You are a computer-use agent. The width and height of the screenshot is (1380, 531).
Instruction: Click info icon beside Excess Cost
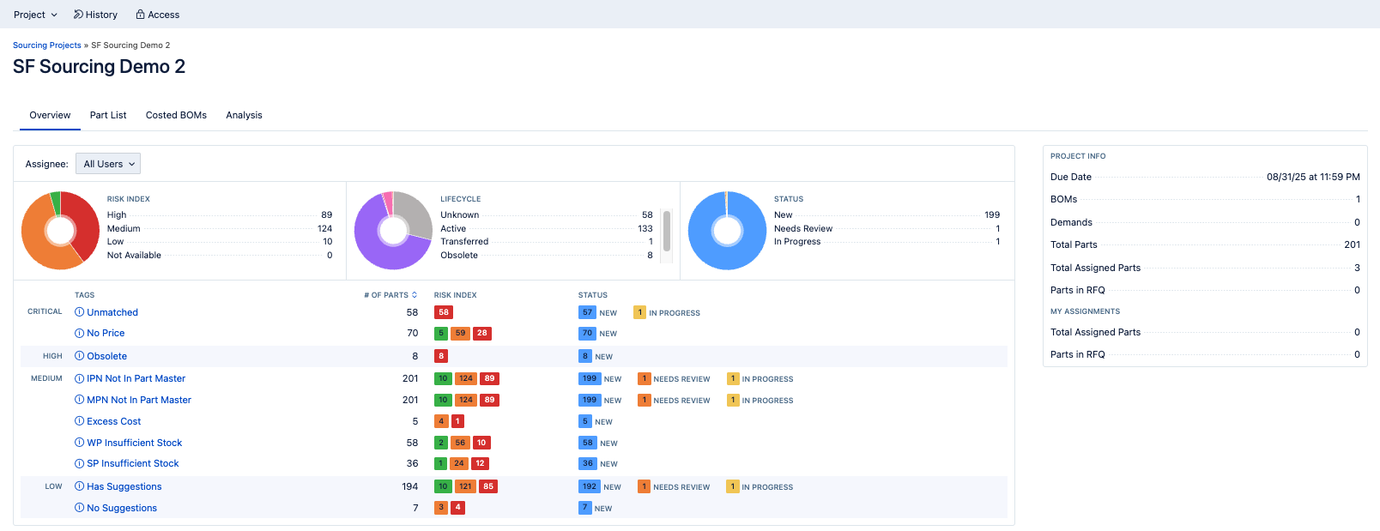click(x=79, y=421)
